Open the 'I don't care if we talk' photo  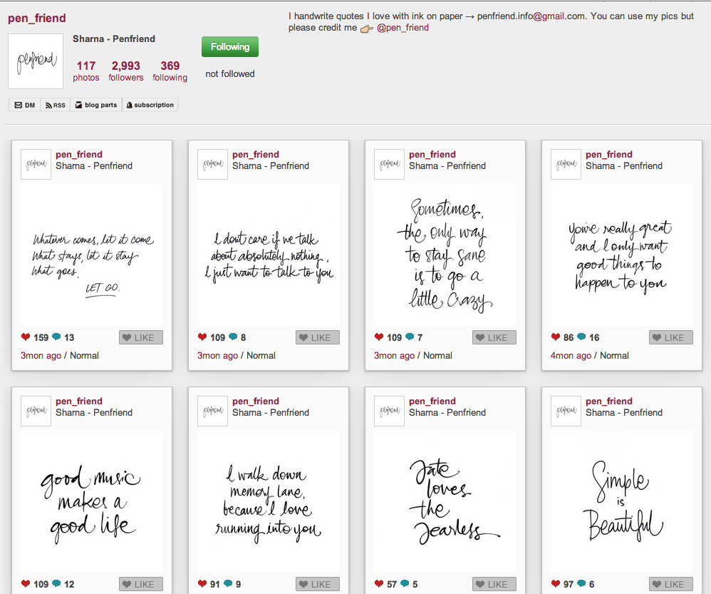[269, 255]
